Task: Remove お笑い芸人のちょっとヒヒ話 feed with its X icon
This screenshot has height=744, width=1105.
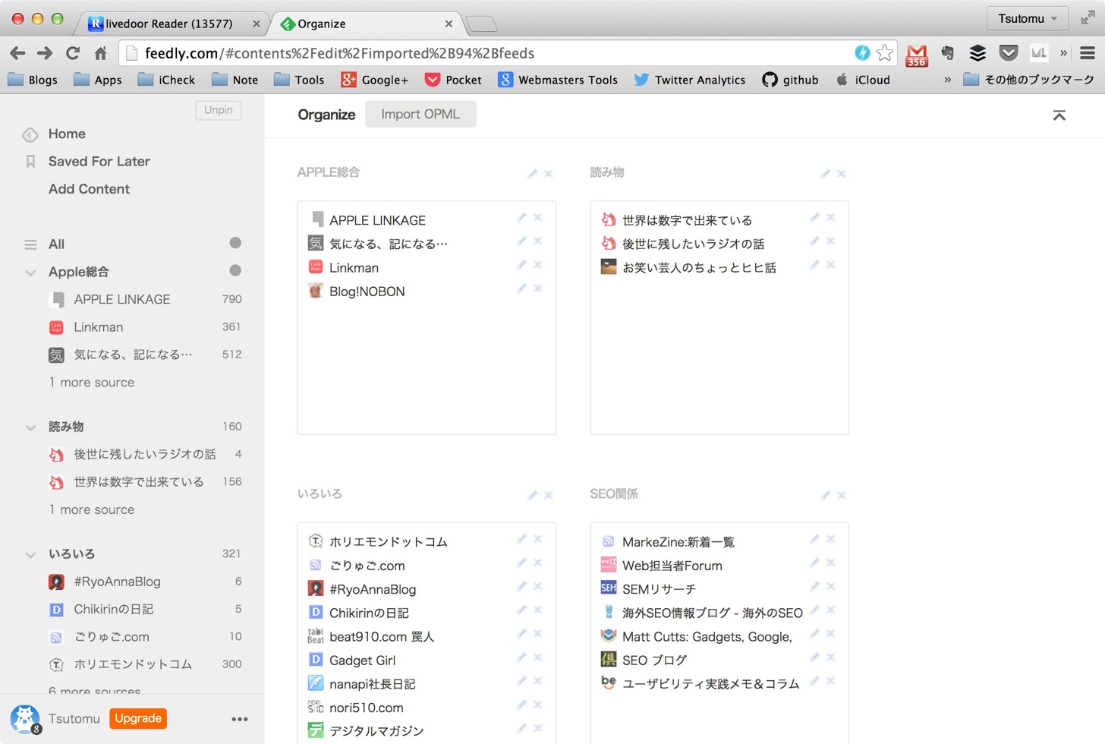Action: 830,265
